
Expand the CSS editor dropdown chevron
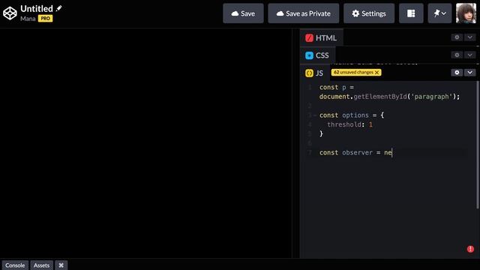coord(469,55)
